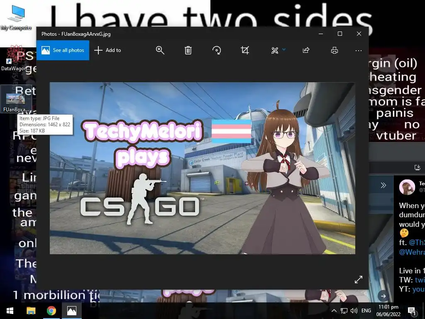Click @Wehr... mention link in tweet

pos(412,252)
